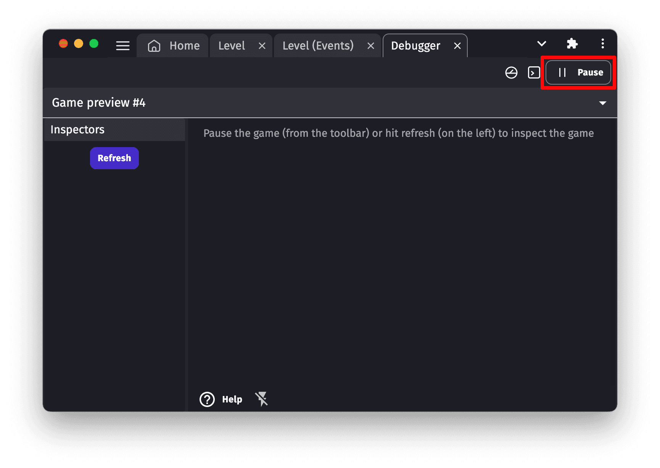660x468 pixels.
Task: Open the puzzle piece extensions icon
Action: [x=572, y=44]
